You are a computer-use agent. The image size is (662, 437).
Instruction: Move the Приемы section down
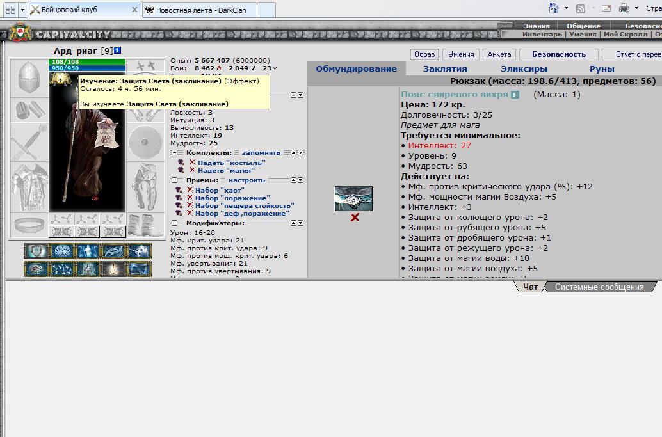tap(301, 180)
